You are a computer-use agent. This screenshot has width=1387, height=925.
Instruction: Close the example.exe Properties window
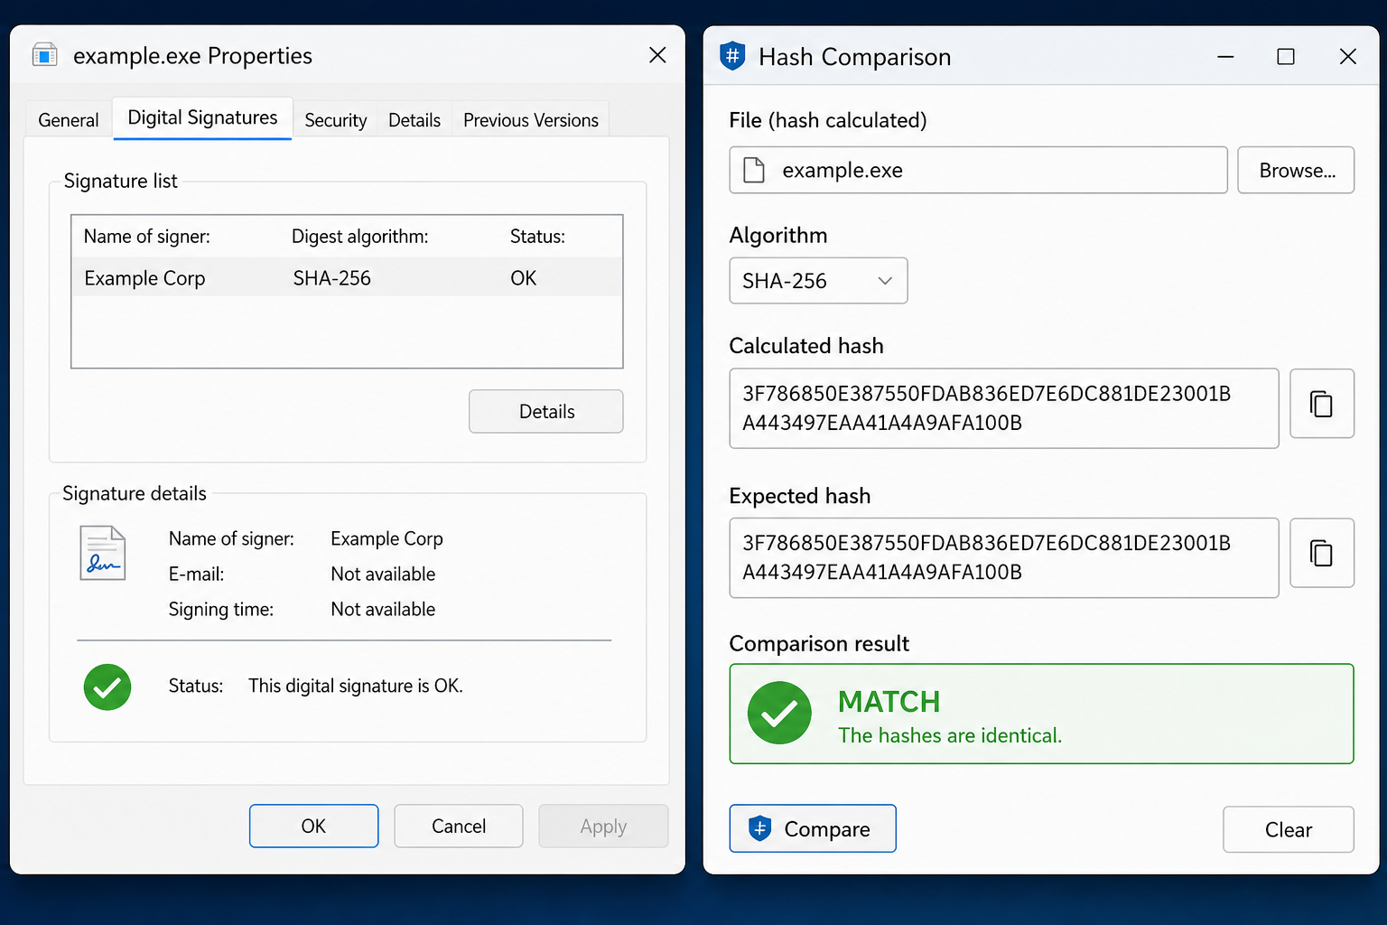pyautogui.click(x=657, y=55)
